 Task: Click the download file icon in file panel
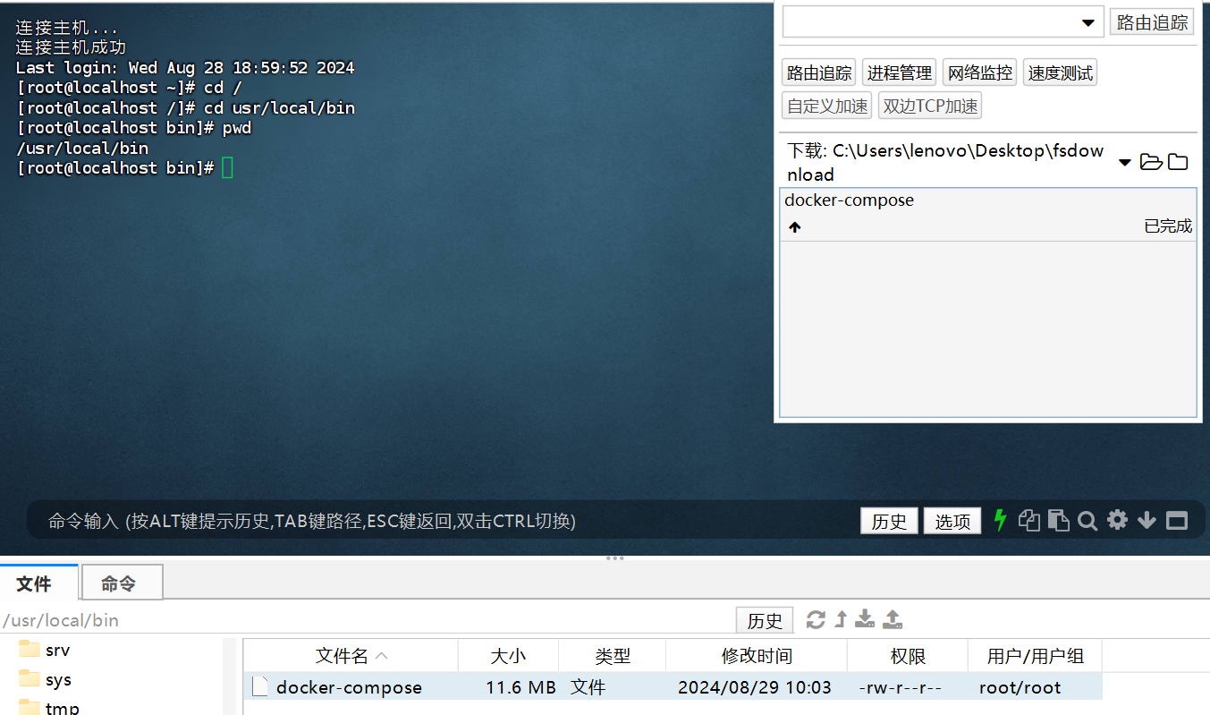(864, 619)
